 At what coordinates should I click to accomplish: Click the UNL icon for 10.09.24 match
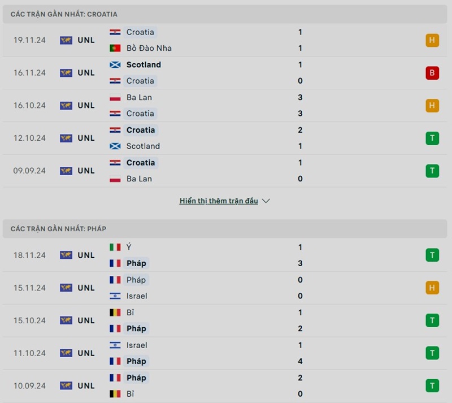pos(66,385)
